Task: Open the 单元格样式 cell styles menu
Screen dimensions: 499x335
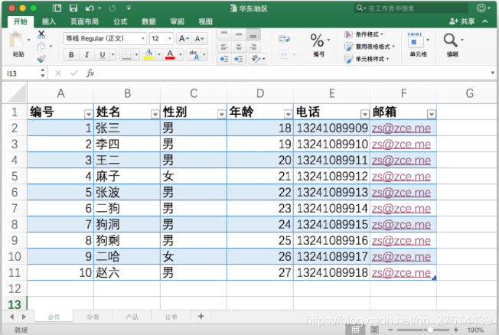Action: tap(367, 59)
